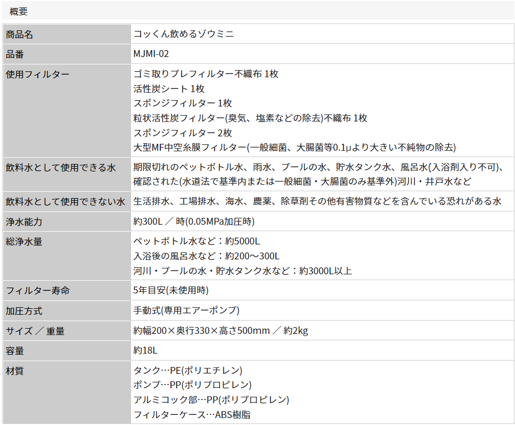Image resolution: width=515 pixels, height=425 pixels.
Task: Click the line ペットボトル水など：約5000L
Action: 197,241
